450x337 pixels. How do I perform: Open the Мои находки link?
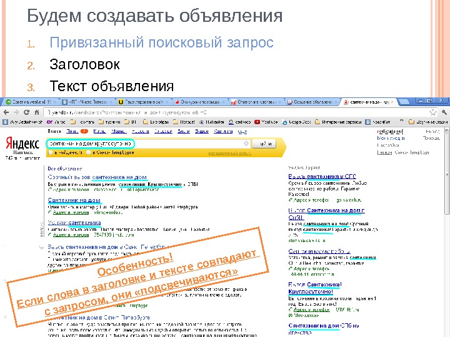click(x=391, y=138)
